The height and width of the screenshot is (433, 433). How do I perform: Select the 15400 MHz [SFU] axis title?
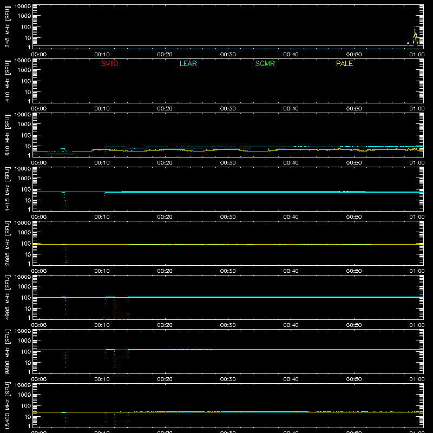(x=8, y=405)
